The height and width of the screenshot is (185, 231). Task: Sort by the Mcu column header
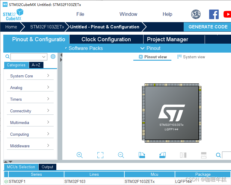click(x=150, y=174)
